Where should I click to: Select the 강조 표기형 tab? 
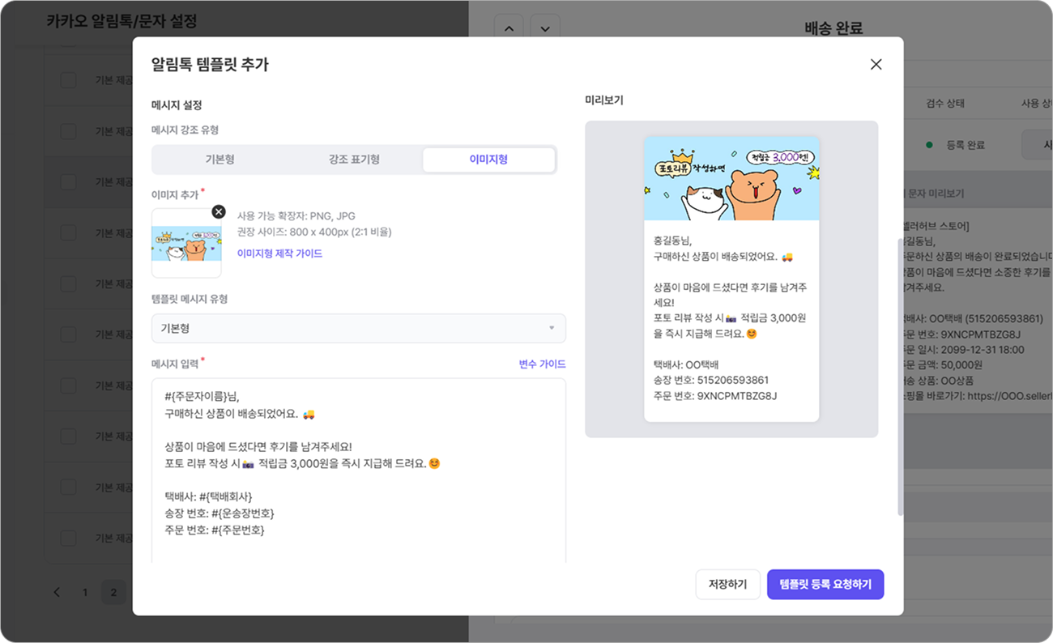click(x=354, y=160)
